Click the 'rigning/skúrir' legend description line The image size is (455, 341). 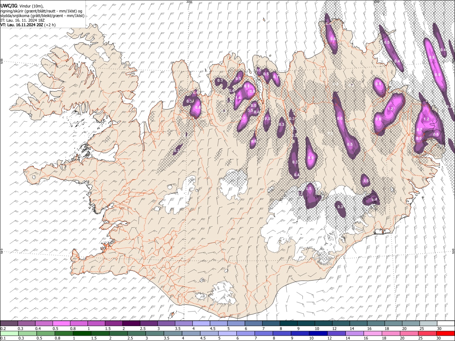pos(41,11)
